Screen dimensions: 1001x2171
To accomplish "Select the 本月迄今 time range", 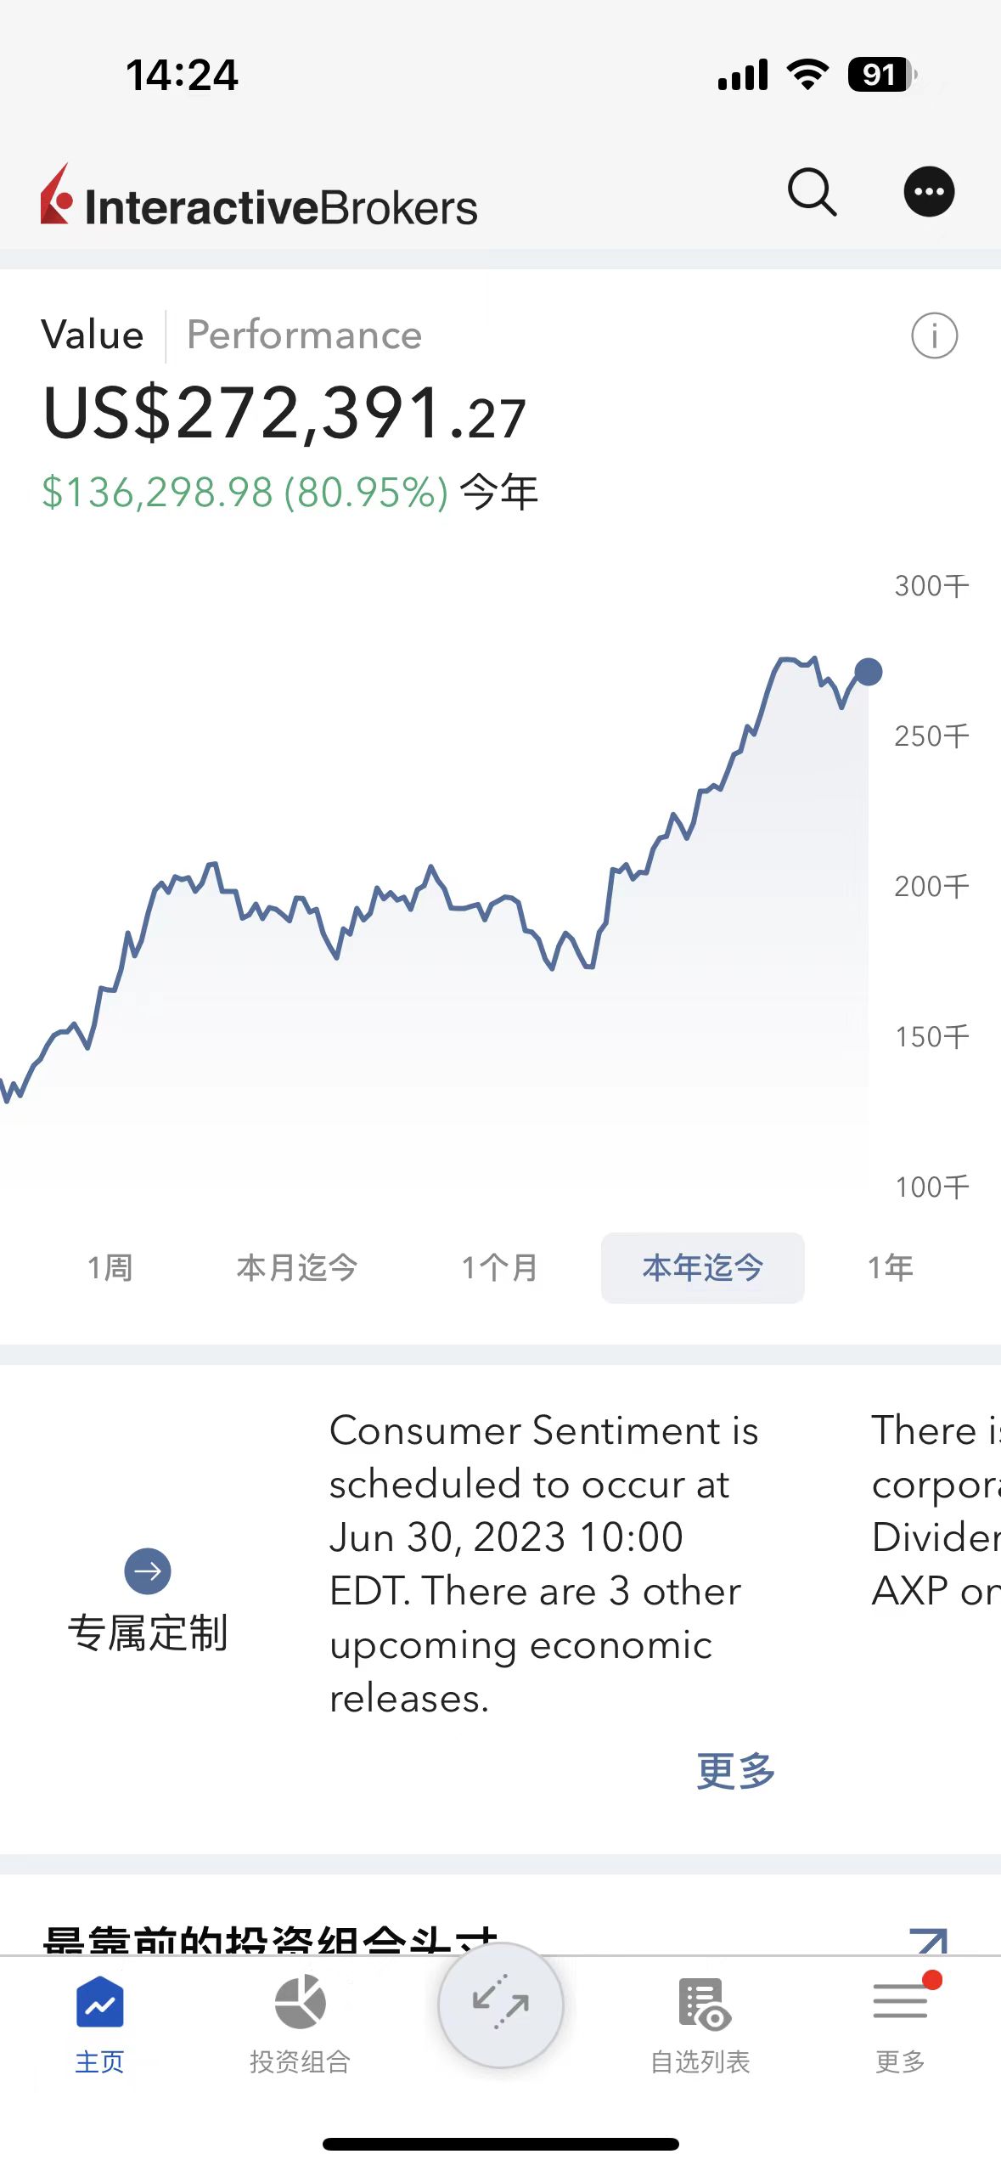I will tap(296, 1267).
